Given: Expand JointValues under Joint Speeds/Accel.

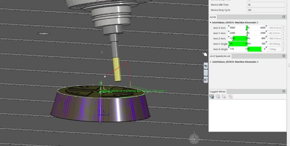Looking at the screenshot, I should coord(211,62).
